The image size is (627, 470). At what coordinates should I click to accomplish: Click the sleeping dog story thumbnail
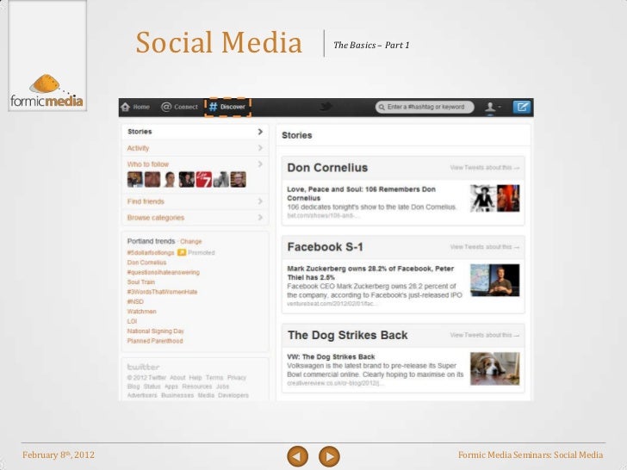(x=494, y=368)
